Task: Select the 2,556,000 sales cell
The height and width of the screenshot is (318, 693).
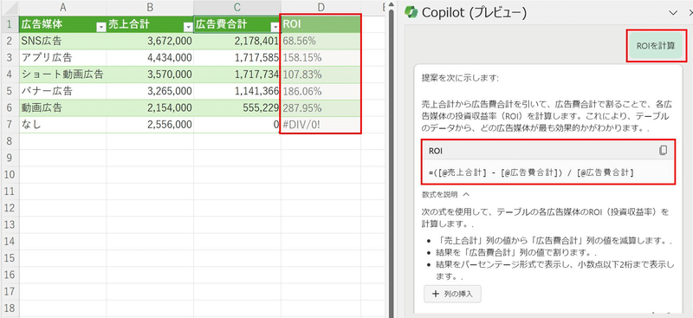Action: pos(150,125)
